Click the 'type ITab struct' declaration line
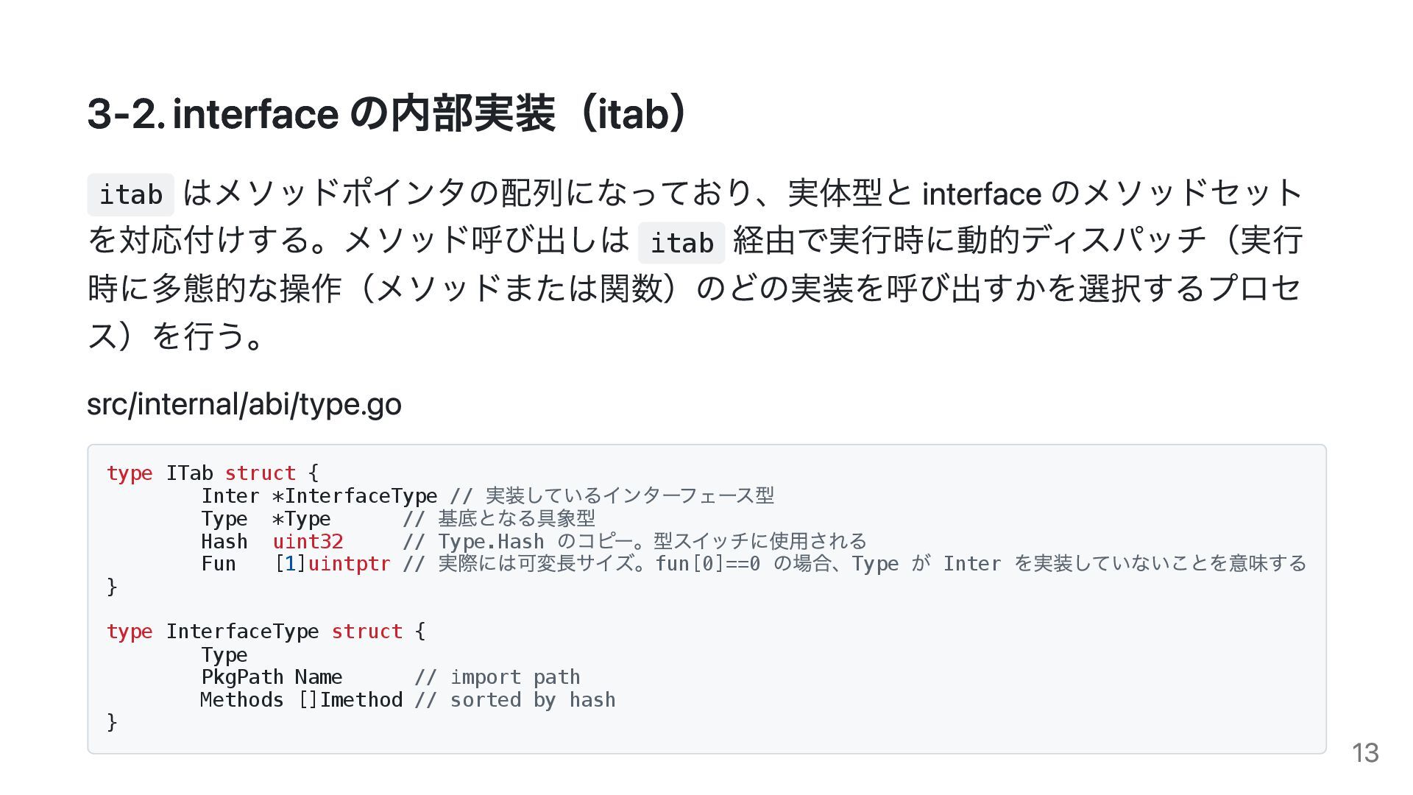Image resolution: width=1413 pixels, height=795 pixels. click(213, 473)
